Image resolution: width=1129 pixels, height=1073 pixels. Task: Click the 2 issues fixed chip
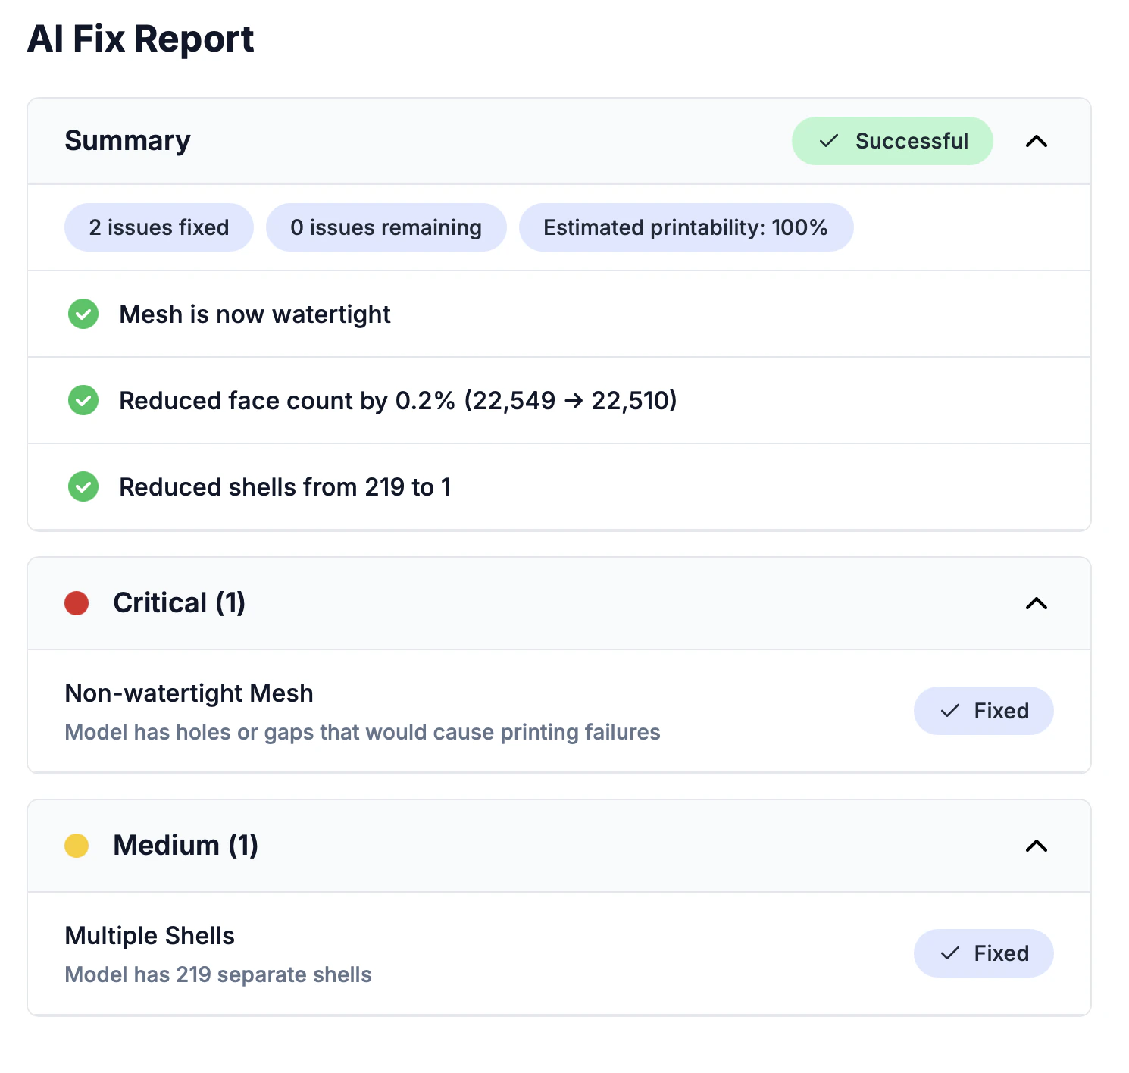[158, 227]
